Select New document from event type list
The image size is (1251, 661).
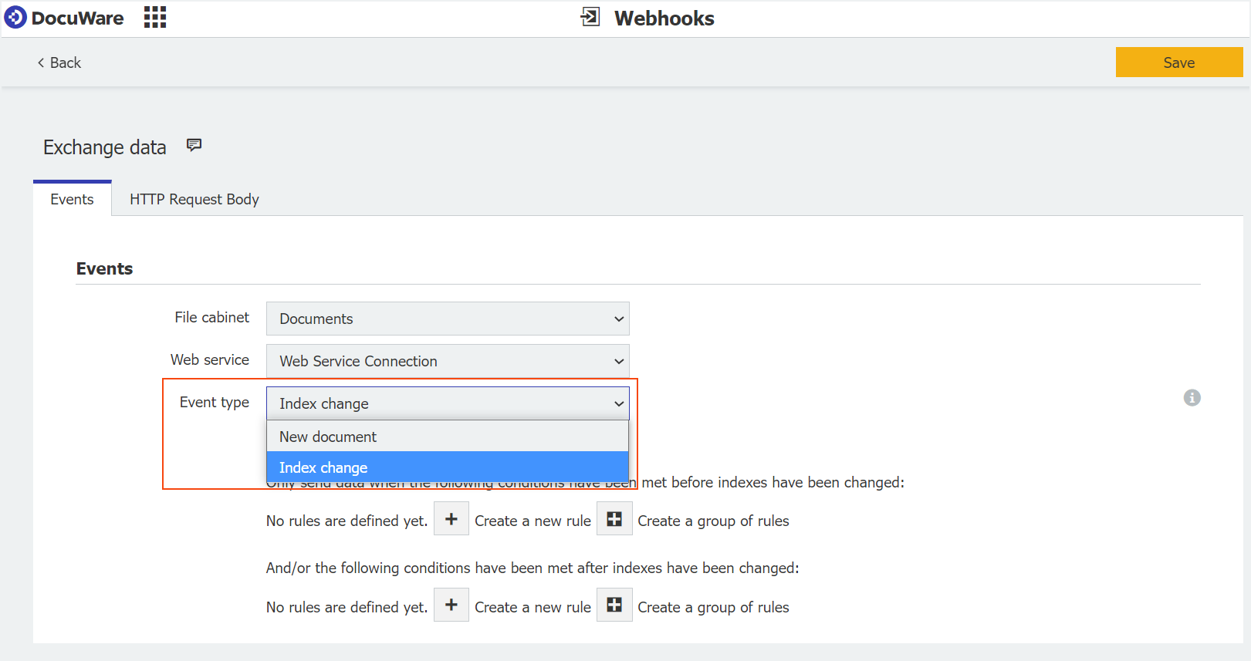tap(448, 437)
